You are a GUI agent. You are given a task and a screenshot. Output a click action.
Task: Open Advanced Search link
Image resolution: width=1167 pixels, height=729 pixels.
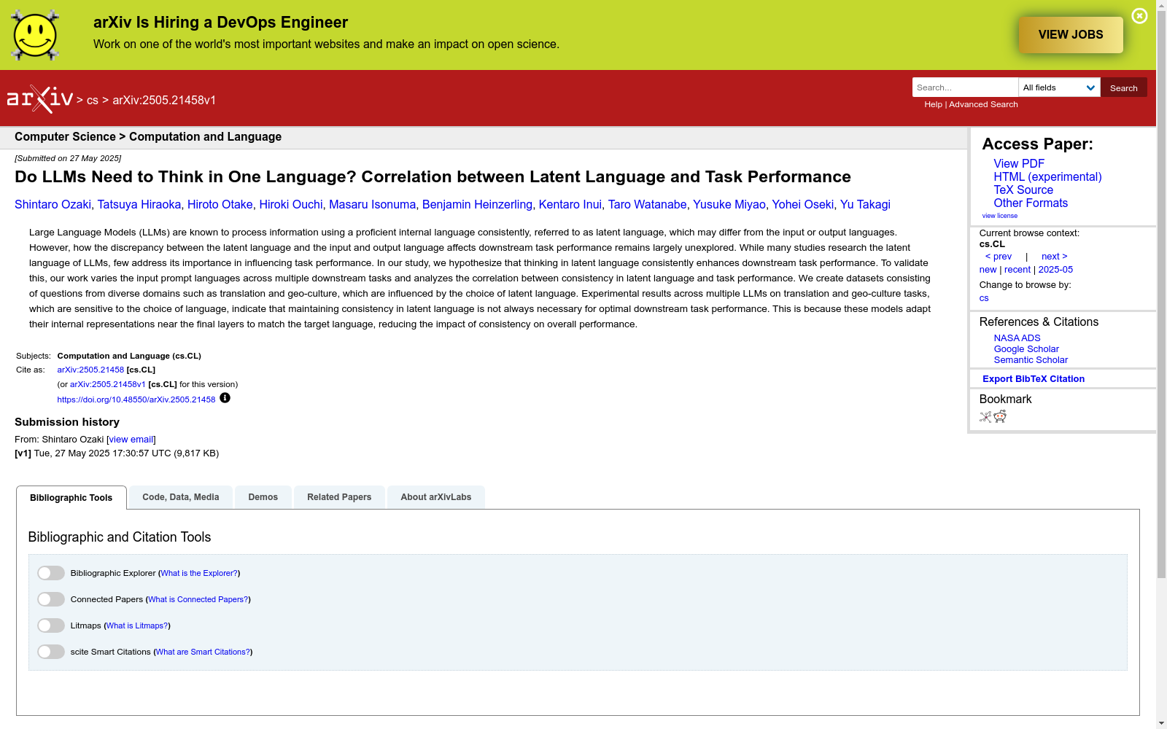tap(983, 104)
